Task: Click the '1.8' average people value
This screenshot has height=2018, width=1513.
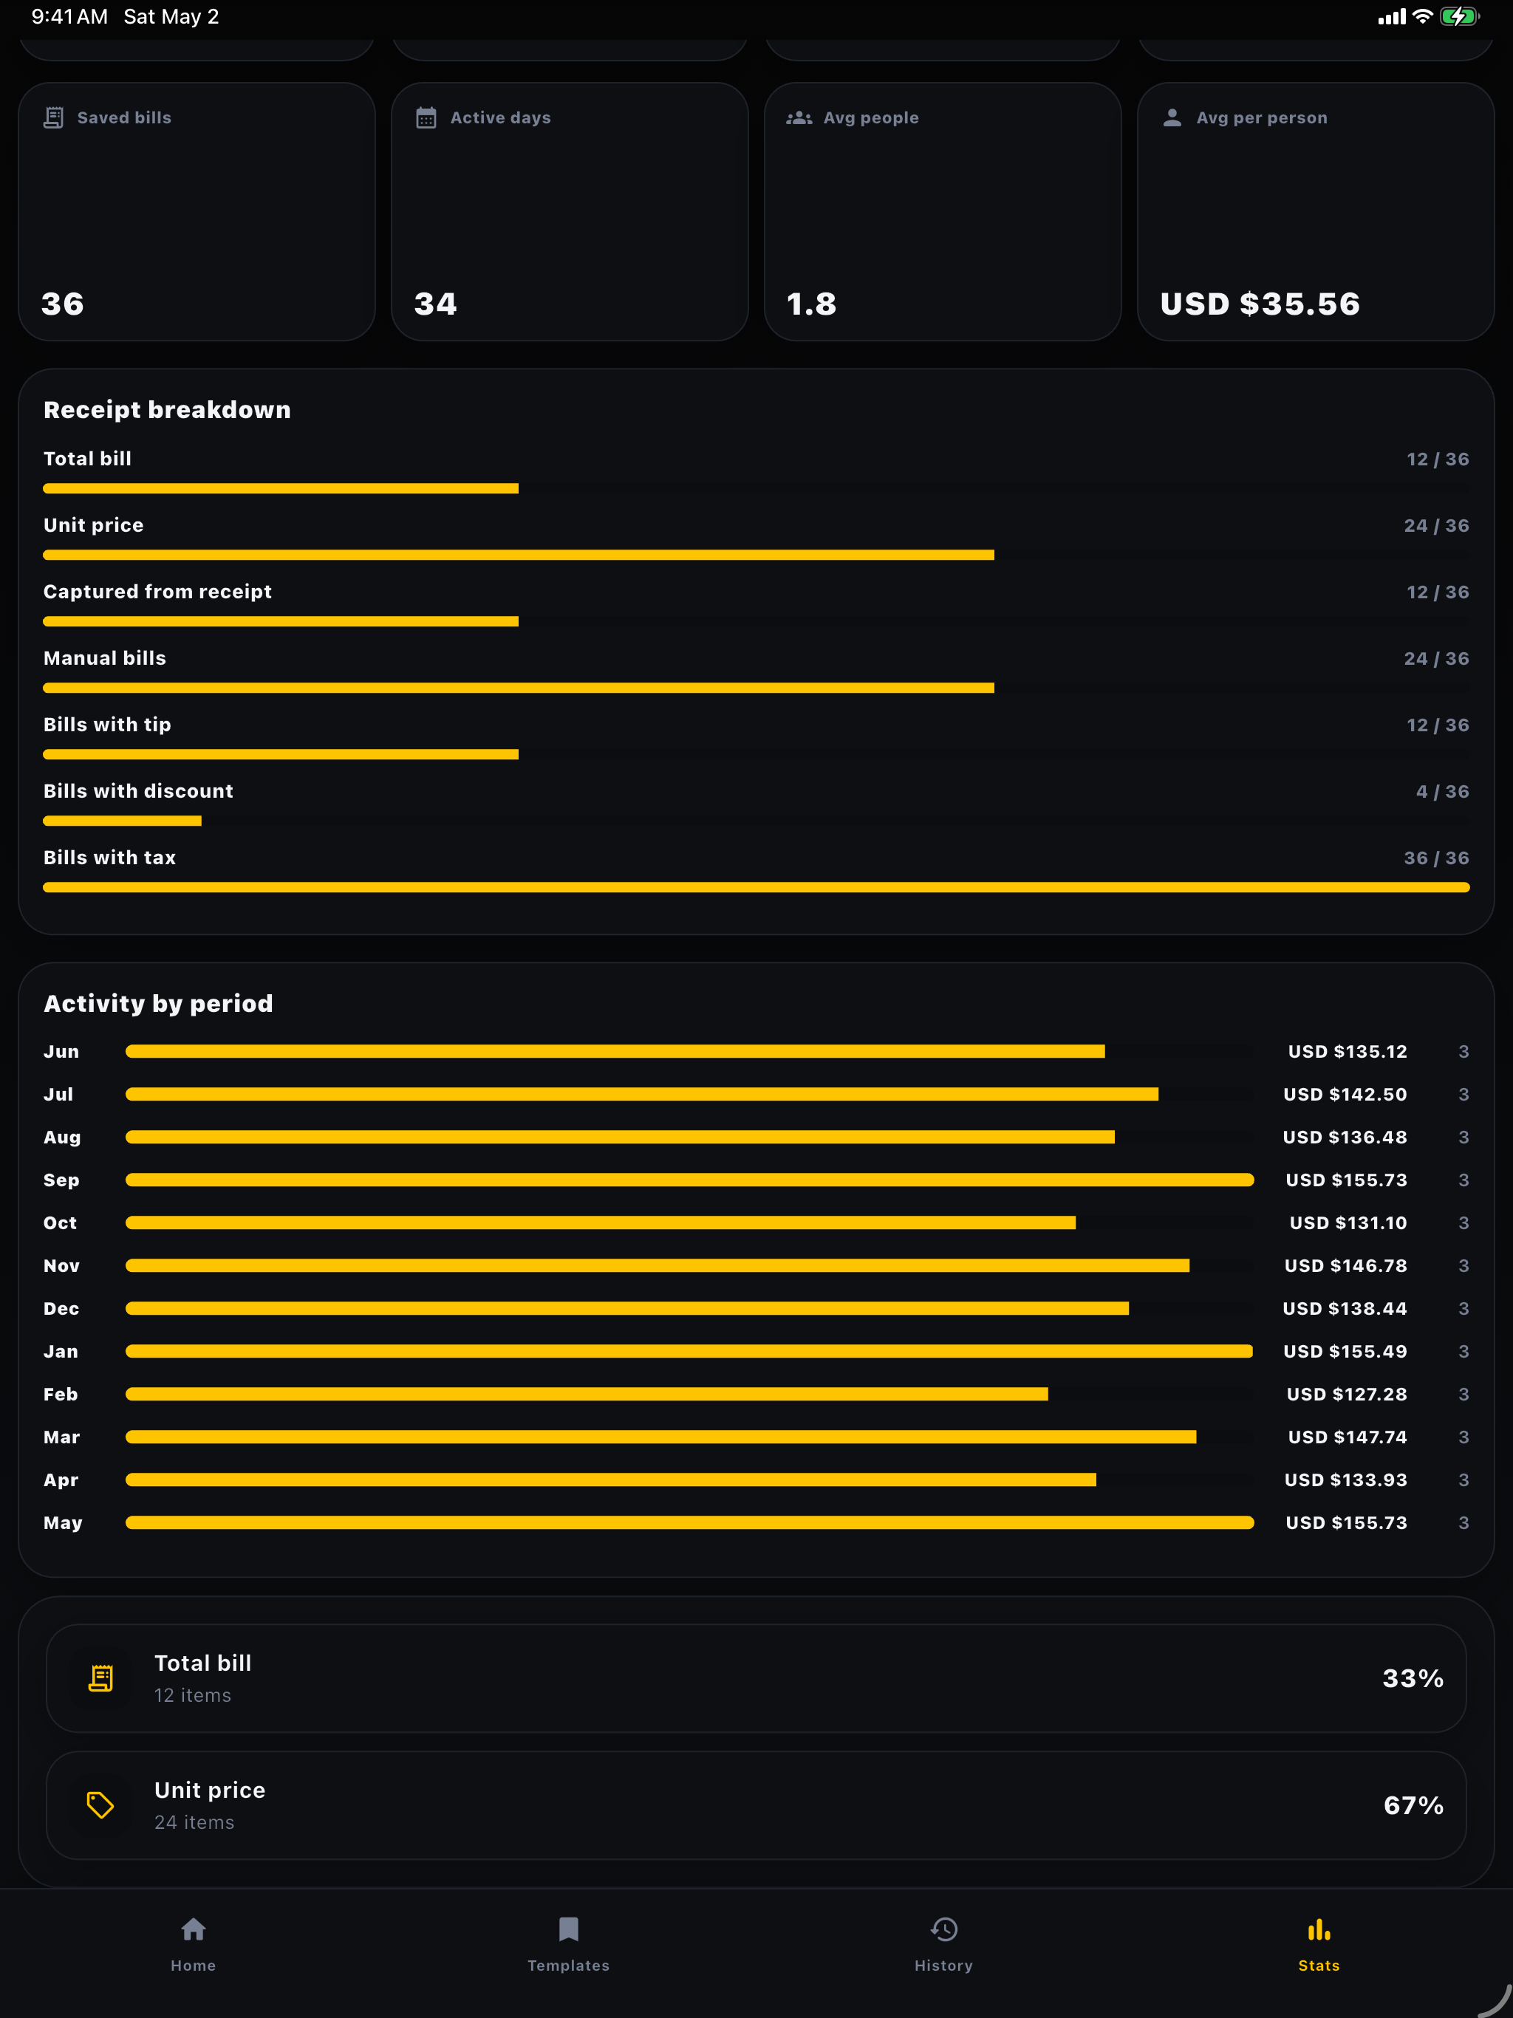Action: point(811,304)
